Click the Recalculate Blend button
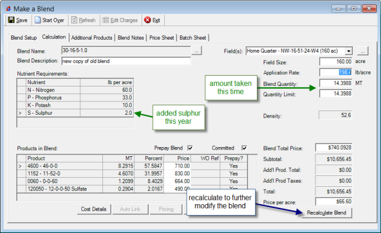 coord(327,213)
